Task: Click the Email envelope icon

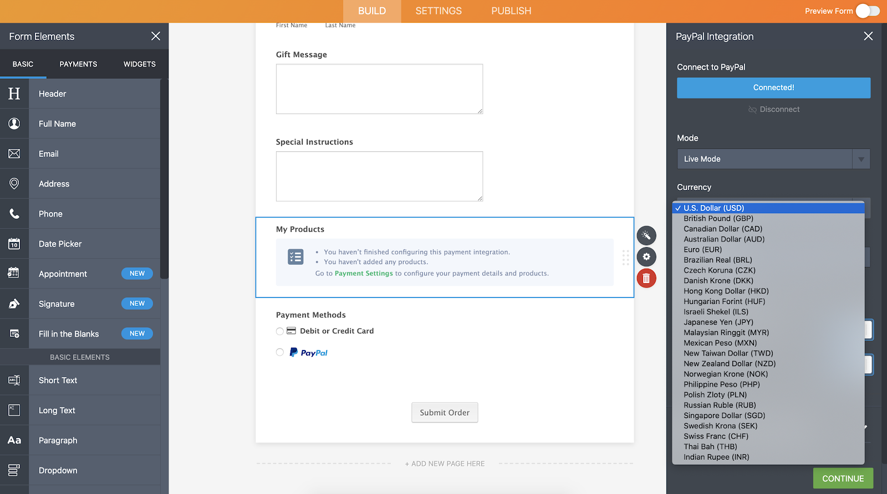Action: [x=14, y=153]
